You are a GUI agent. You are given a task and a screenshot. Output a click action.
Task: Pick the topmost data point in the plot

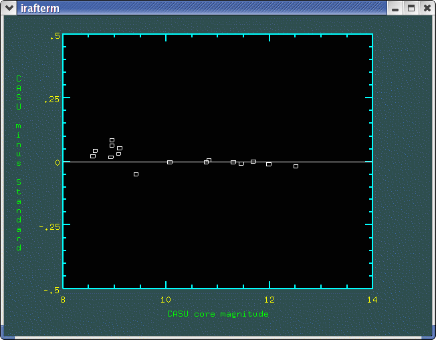point(112,140)
